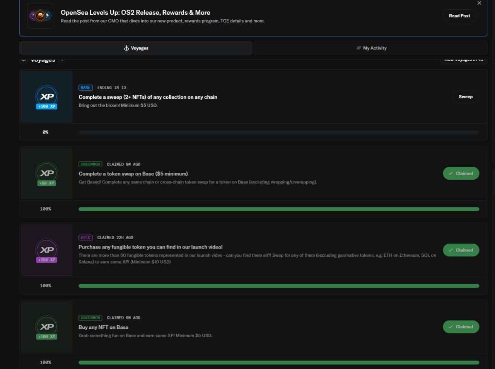Click the 0% progress value of the sweep voyage
495x369 pixels.
[x=45, y=132]
